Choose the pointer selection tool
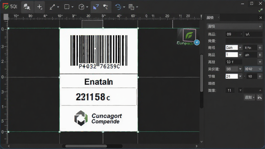265x149 pixels. (x=106, y=7)
